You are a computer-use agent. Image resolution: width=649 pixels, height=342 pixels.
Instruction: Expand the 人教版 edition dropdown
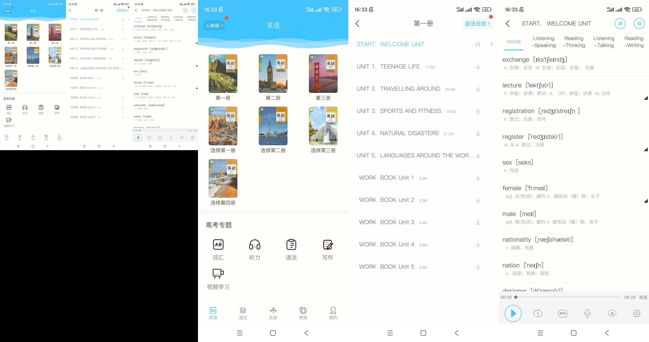pyautogui.click(x=214, y=25)
